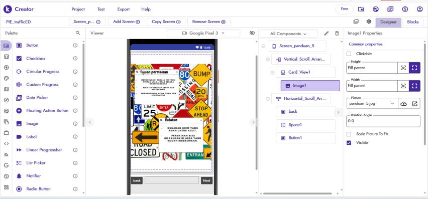This screenshot has width=428, height=199.
Task: Collapse the Screen_panduan_5 tree node
Action: pyautogui.click(x=263, y=46)
